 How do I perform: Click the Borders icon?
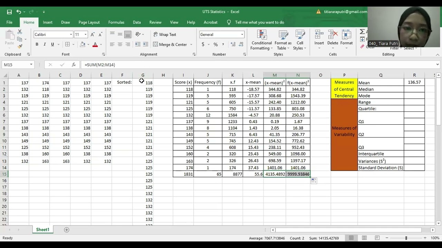68,44
